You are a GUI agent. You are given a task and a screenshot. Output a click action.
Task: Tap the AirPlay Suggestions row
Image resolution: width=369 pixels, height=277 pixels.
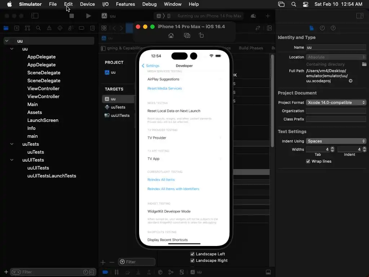(x=184, y=79)
